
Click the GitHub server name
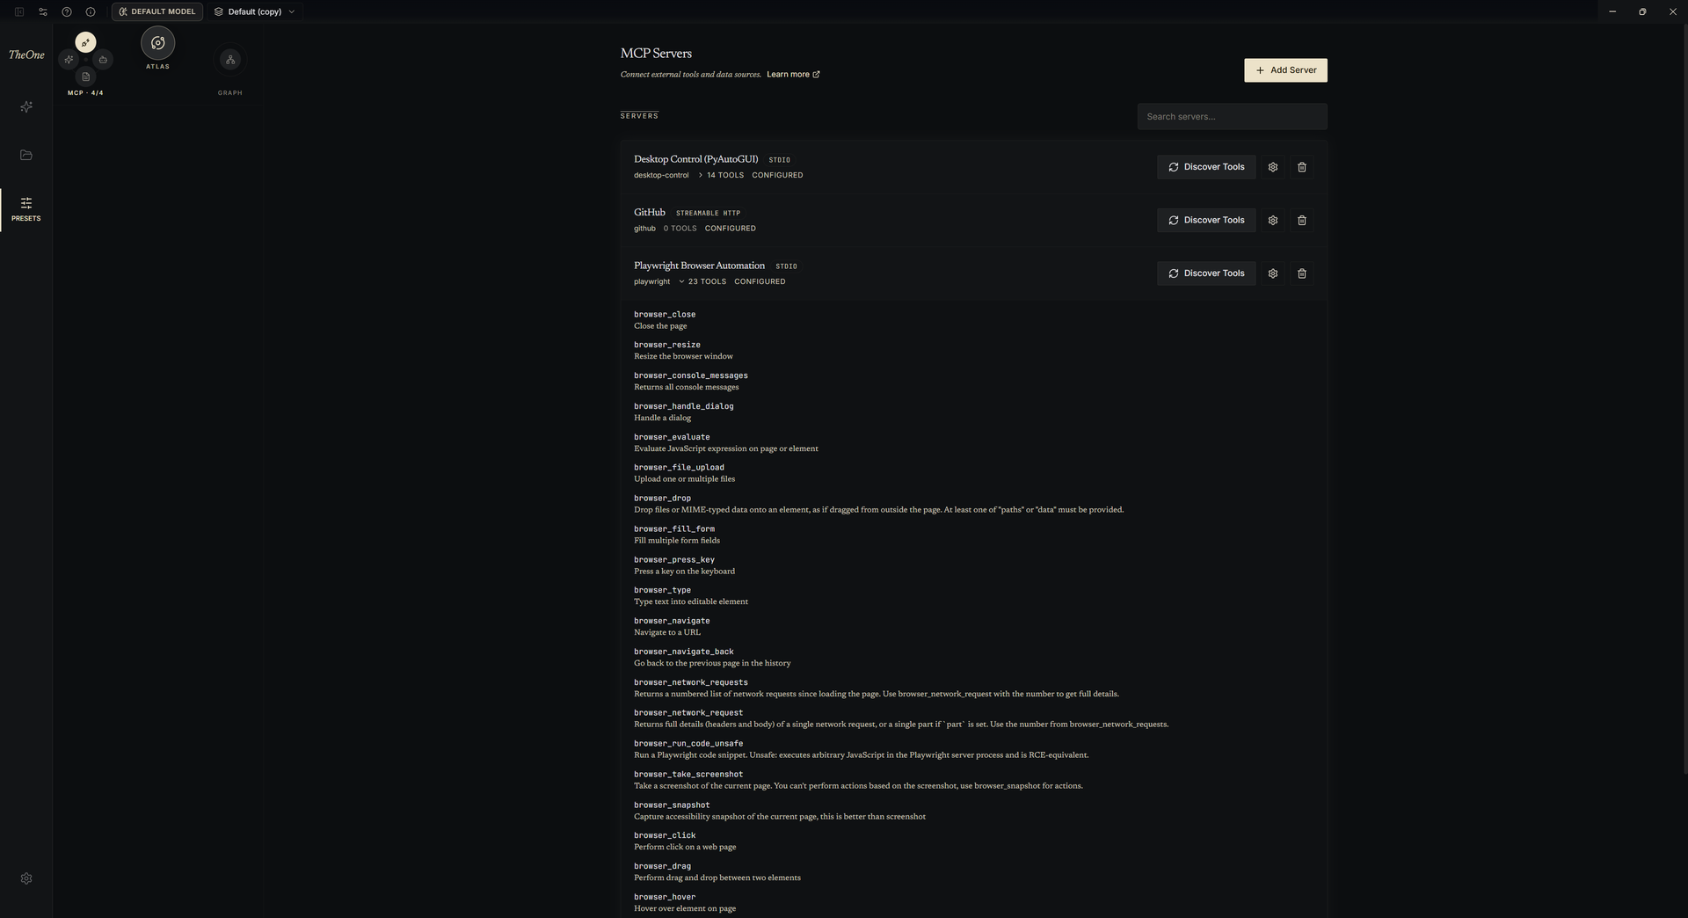pyautogui.click(x=650, y=212)
